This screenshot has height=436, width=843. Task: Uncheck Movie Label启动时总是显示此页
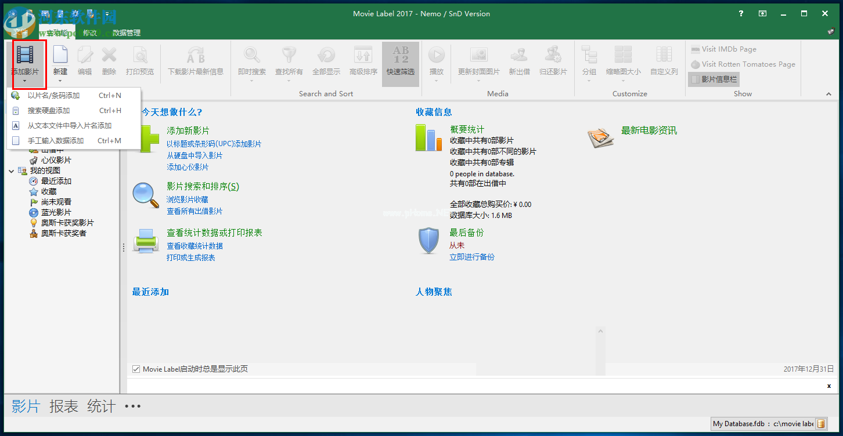click(136, 369)
